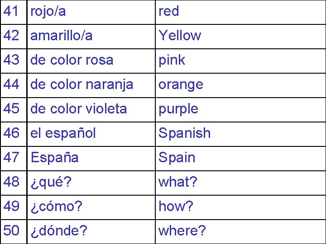
Task: Click the de color violeta entry
Action: (x=91, y=110)
